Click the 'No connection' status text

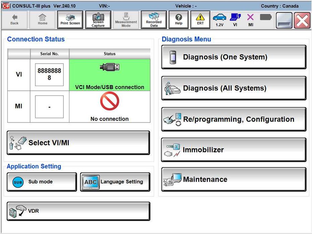click(x=110, y=119)
